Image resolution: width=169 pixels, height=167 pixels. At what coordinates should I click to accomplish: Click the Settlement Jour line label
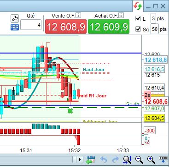click(x=100, y=121)
